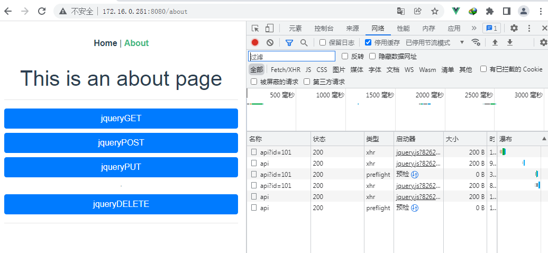This screenshot has height=253, width=548.
Task: Click the jqueryGET button
Action: coord(121,118)
